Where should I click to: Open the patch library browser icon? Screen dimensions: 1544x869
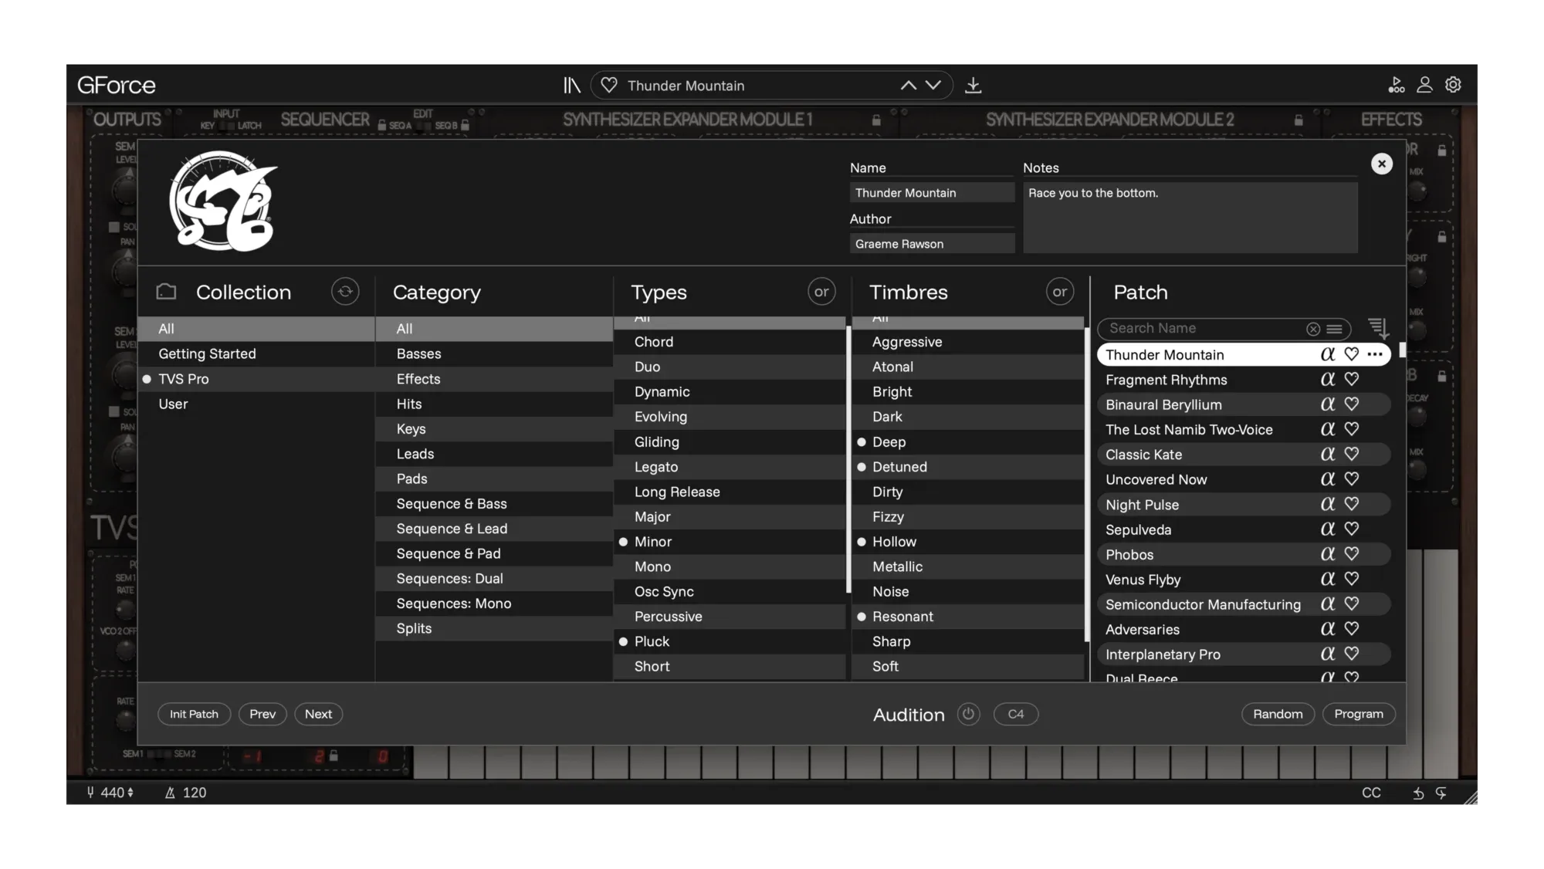571,85
